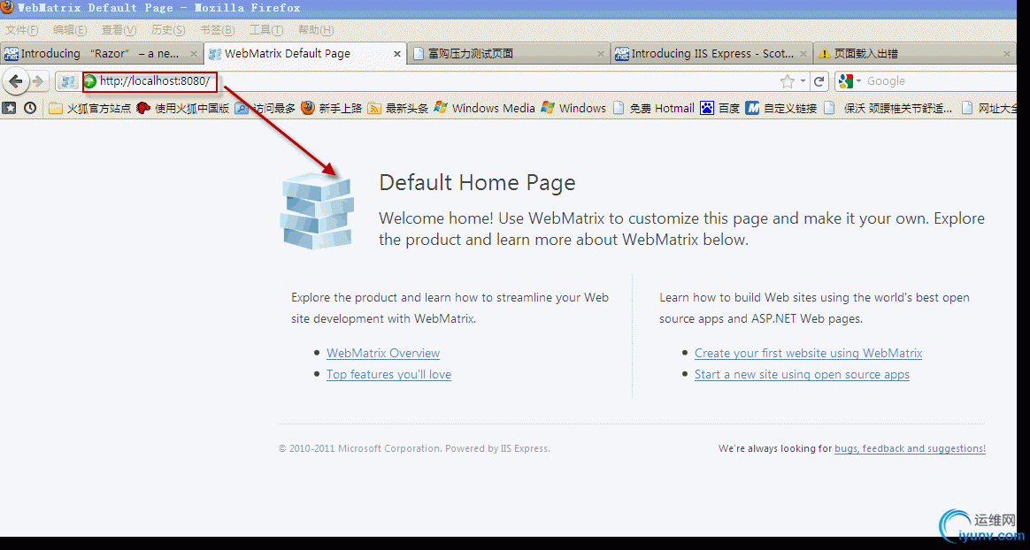Click the localhost:8080 address bar field
The image size is (1030, 550).
(x=434, y=81)
